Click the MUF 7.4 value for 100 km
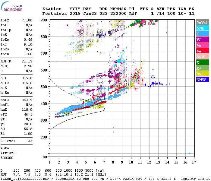This screenshot has height=181, width=211. 16,175
